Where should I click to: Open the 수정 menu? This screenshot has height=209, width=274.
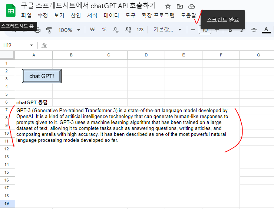click(x=43, y=15)
